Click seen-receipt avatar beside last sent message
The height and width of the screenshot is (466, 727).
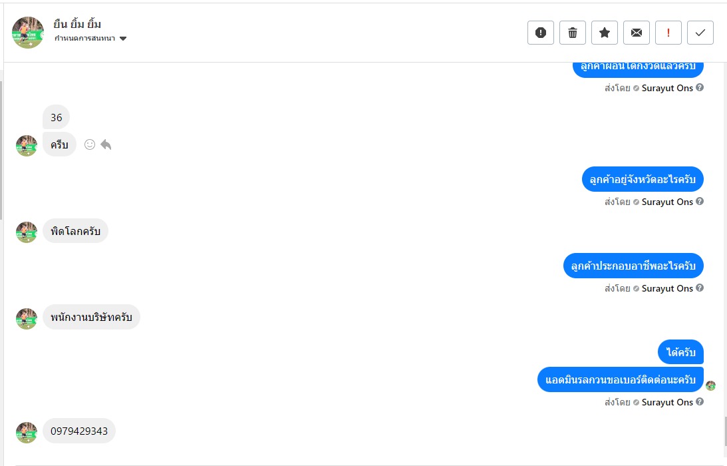click(710, 385)
